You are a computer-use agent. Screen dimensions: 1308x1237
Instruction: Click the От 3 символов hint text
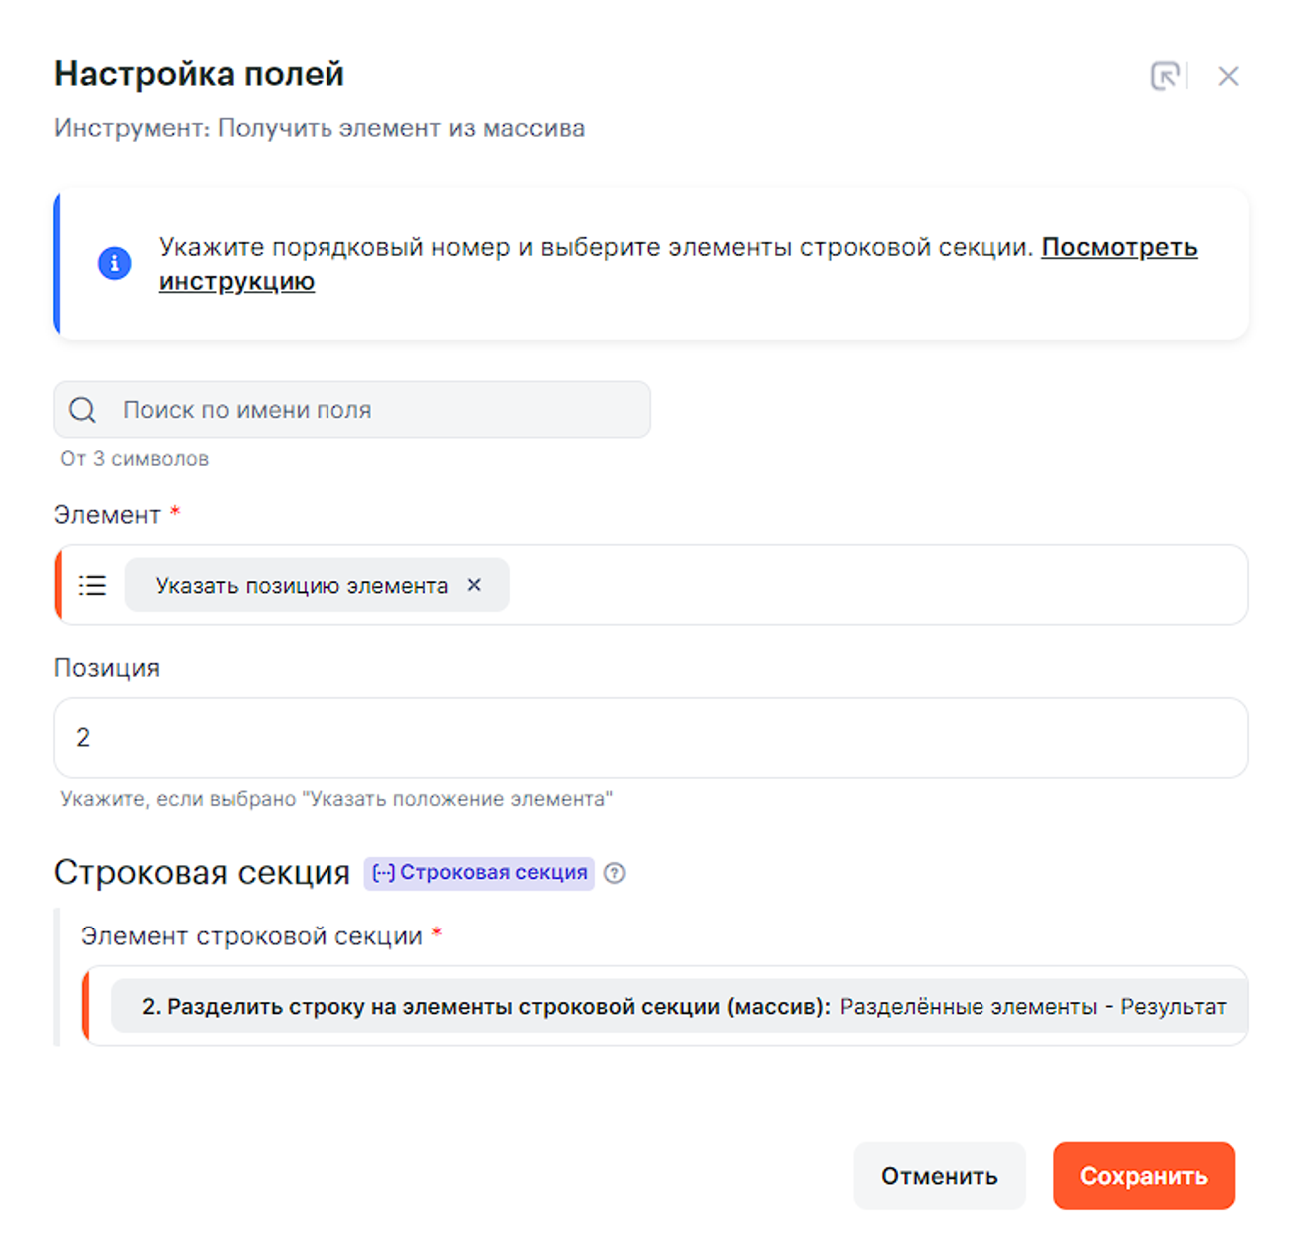[x=134, y=459]
